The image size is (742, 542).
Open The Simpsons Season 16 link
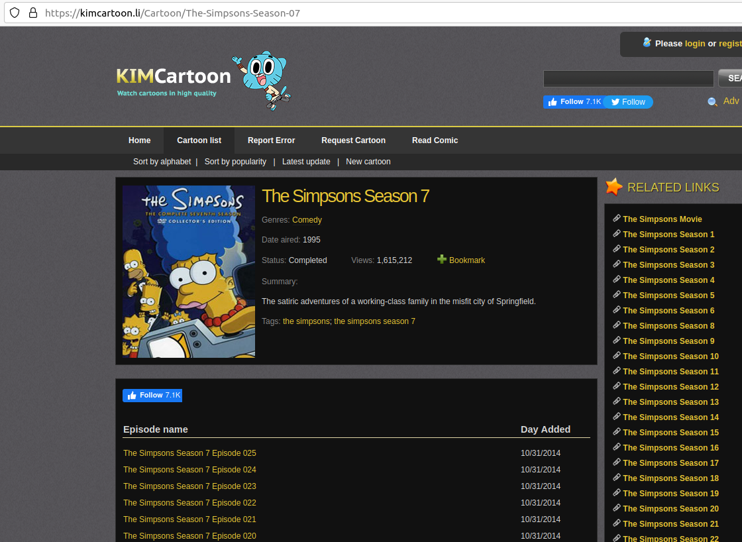pos(671,448)
